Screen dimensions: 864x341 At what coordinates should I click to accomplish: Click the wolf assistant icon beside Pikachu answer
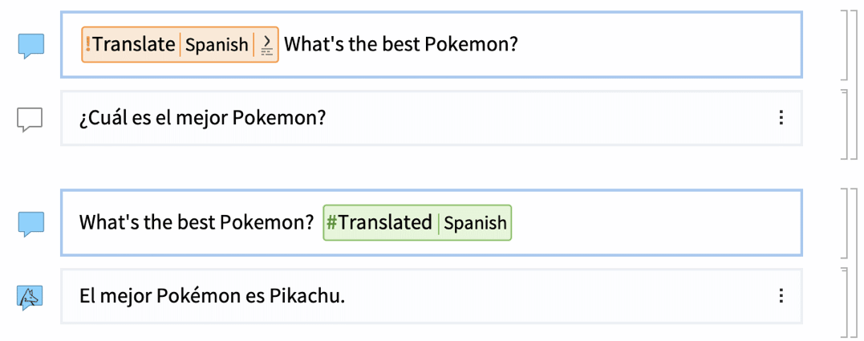30,298
